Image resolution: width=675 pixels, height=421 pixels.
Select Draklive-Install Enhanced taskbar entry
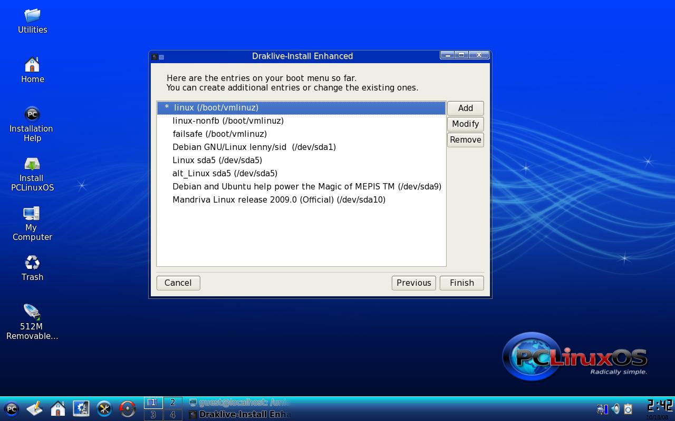239,415
